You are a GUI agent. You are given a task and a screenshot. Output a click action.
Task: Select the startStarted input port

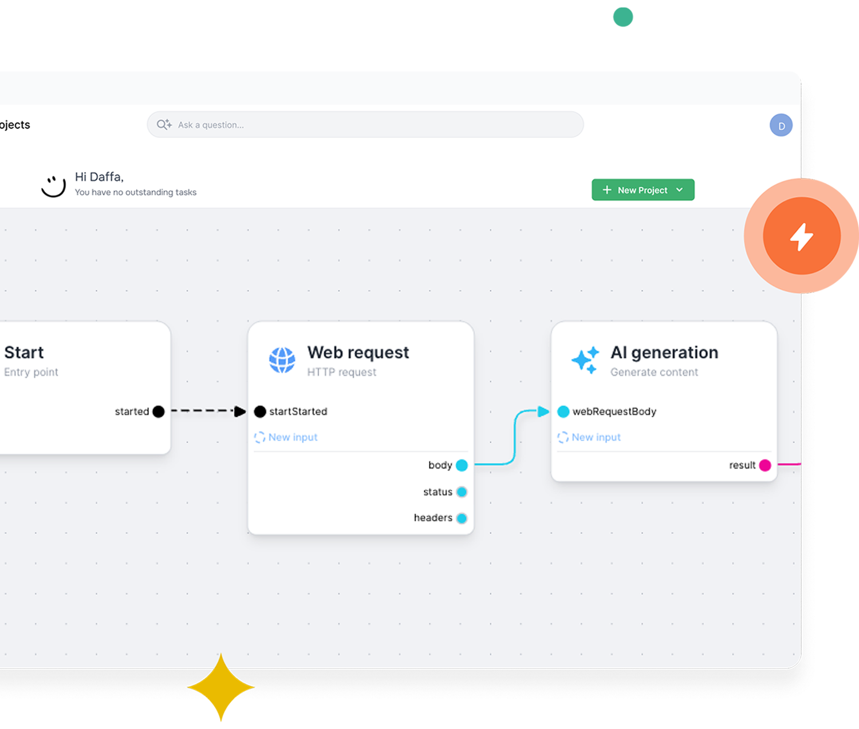tap(260, 411)
